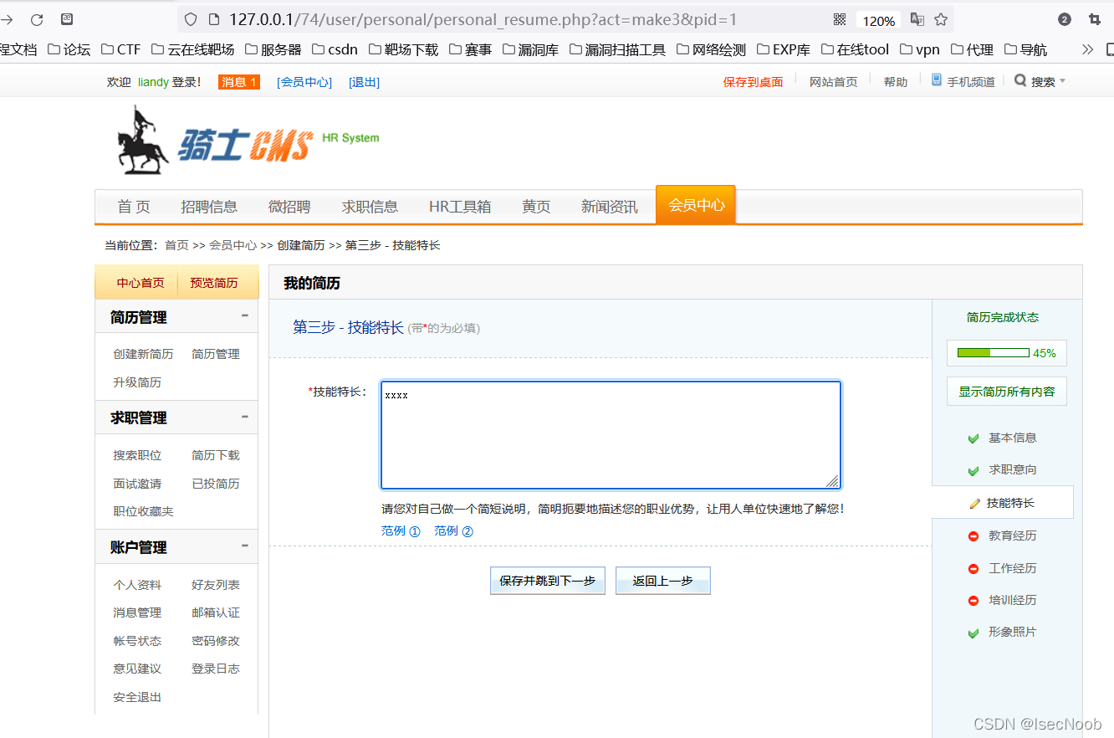Click the red minus icon beside 教育经历

(973, 536)
